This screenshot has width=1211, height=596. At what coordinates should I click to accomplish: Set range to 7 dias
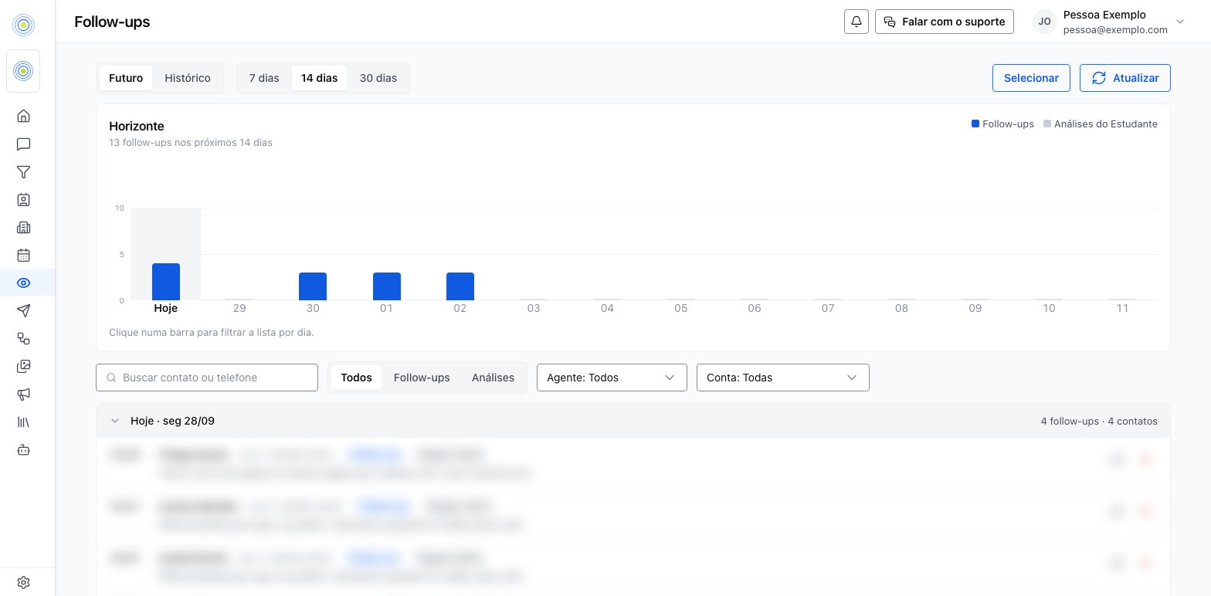(264, 78)
